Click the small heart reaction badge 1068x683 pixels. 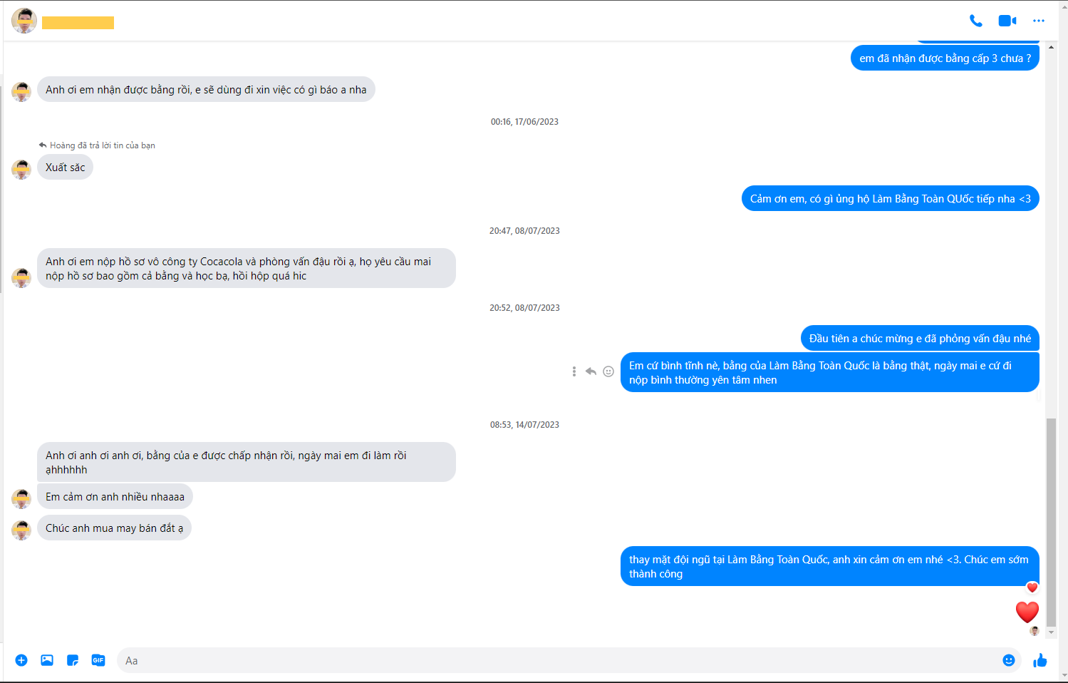pos(1032,587)
